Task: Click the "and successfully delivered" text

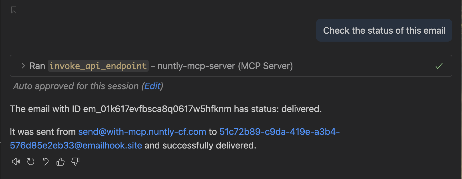Action: point(200,145)
